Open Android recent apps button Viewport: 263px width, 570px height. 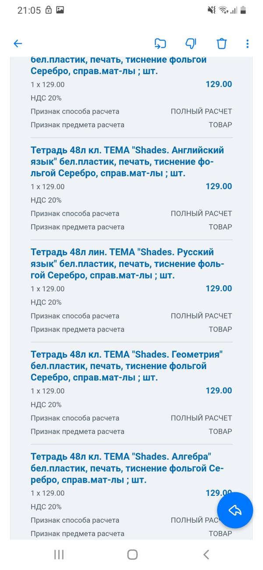[x=59, y=555]
